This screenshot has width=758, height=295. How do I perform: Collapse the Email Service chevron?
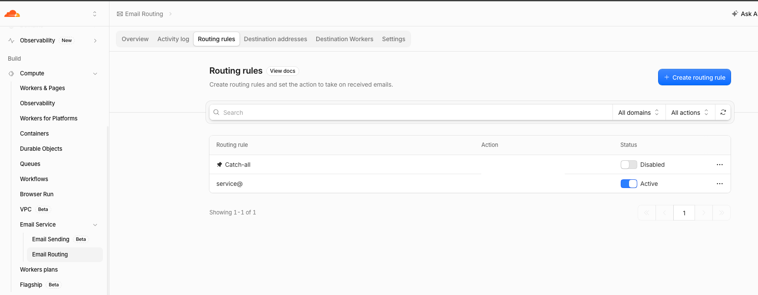[x=95, y=224]
